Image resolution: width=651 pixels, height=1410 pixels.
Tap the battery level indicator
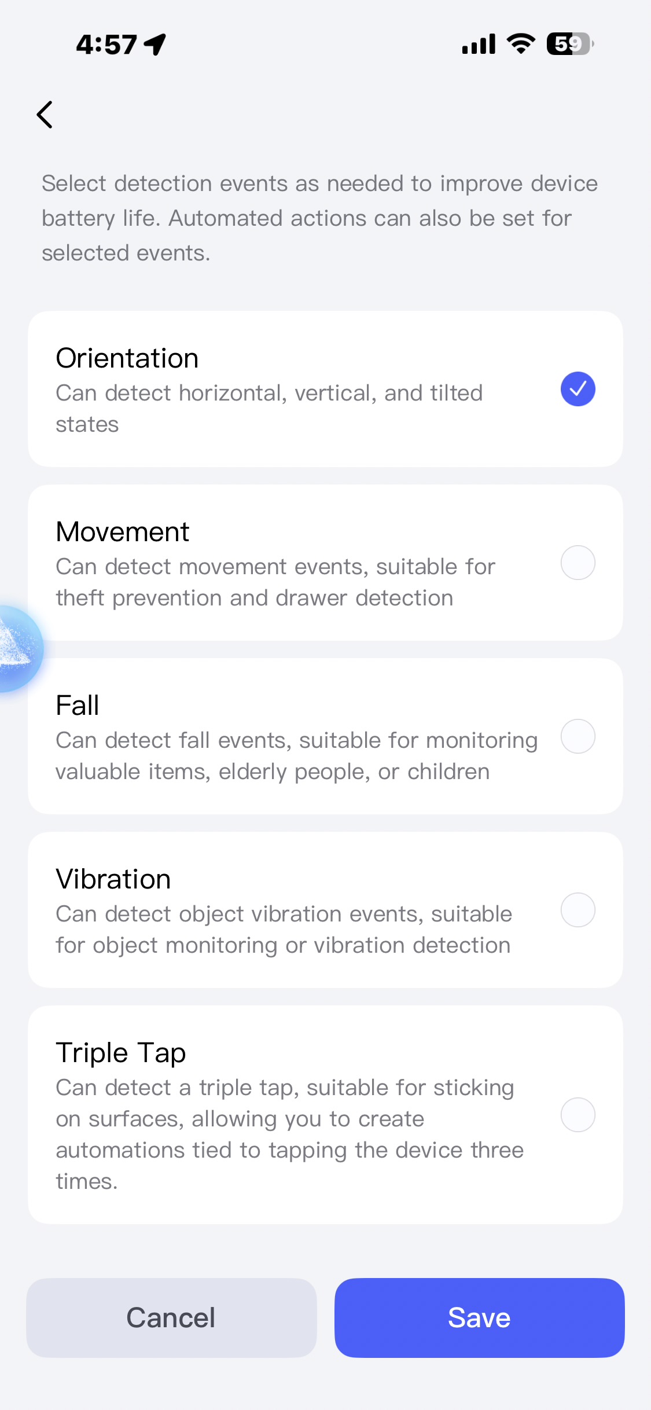pyautogui.click(x=570, y=44)
